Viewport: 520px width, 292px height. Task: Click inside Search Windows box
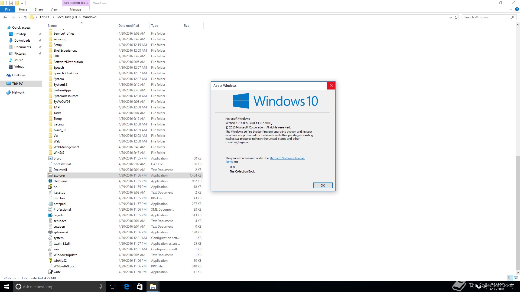486,17
